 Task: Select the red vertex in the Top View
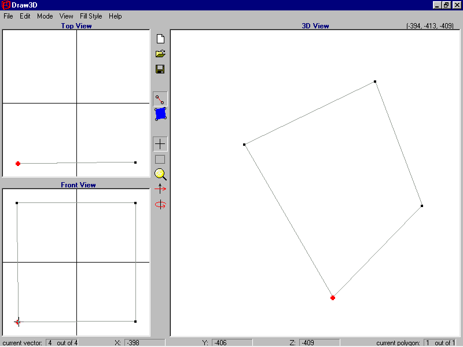18,164
